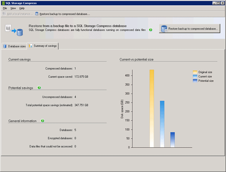The image size is (226, 172).
Task: Click the Database sizes tab cylinder icon
Action: (x=5, y=46)
